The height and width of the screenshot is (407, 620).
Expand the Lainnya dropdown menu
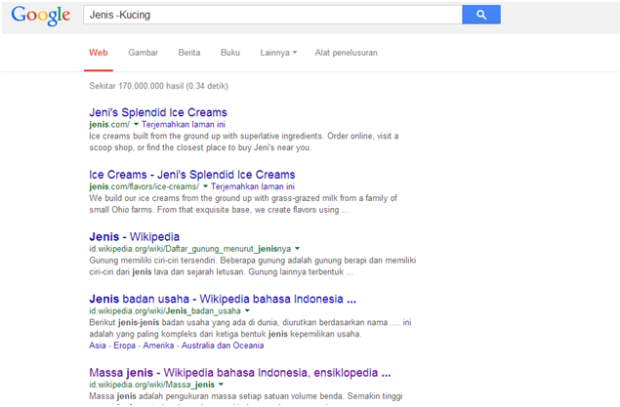(x=278, y=53)
